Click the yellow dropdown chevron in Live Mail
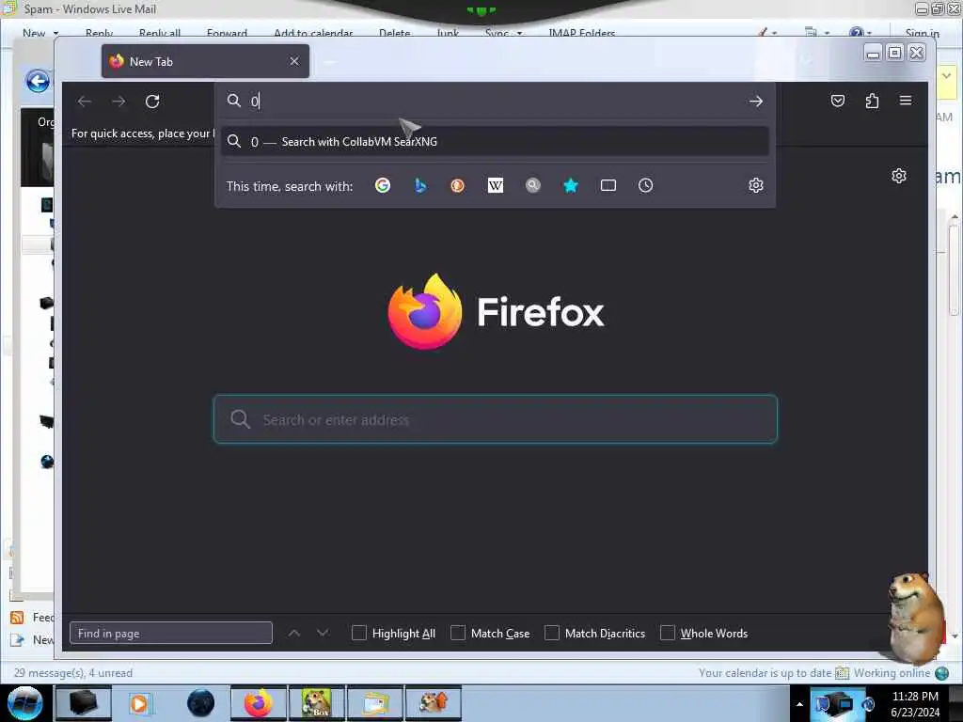The width and height of the screenshot is (963, 722). 946,77
